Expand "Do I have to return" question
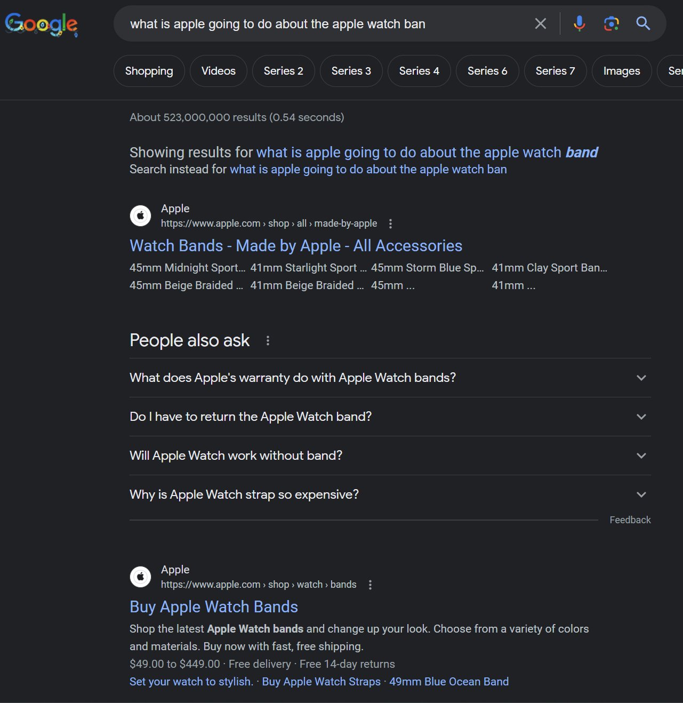Screen dimensions: 683x703 tap(390, 417)
